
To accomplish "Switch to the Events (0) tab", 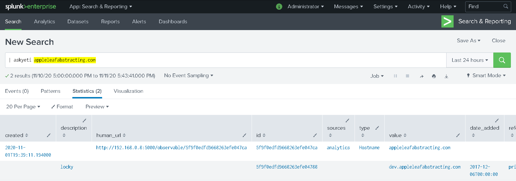I will coord(17,91).
